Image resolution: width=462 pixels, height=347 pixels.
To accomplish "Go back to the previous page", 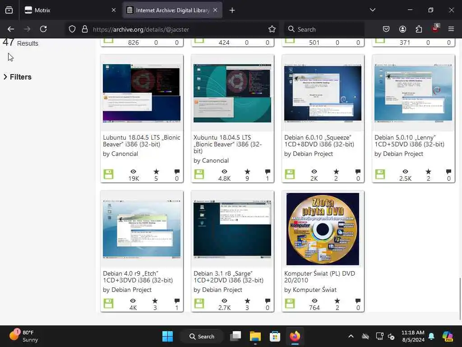I will [11, 29].
